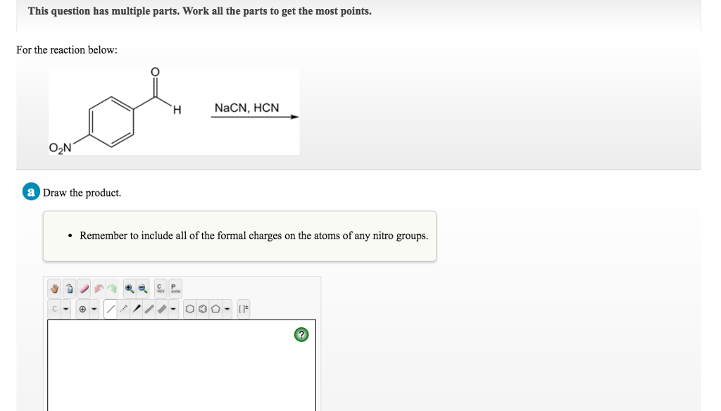Click the Copy tool in the sketcher toolbar
This screenshot has width=721, height=411.
[x=159, y=289]
